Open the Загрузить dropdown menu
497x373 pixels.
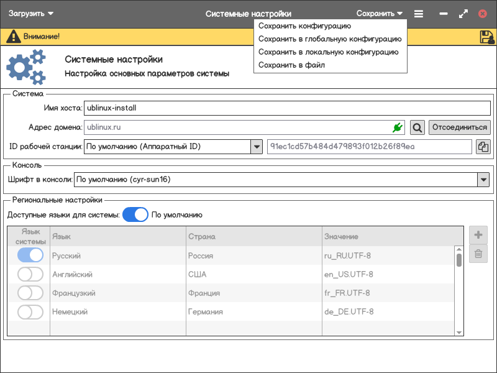[31, 14]
